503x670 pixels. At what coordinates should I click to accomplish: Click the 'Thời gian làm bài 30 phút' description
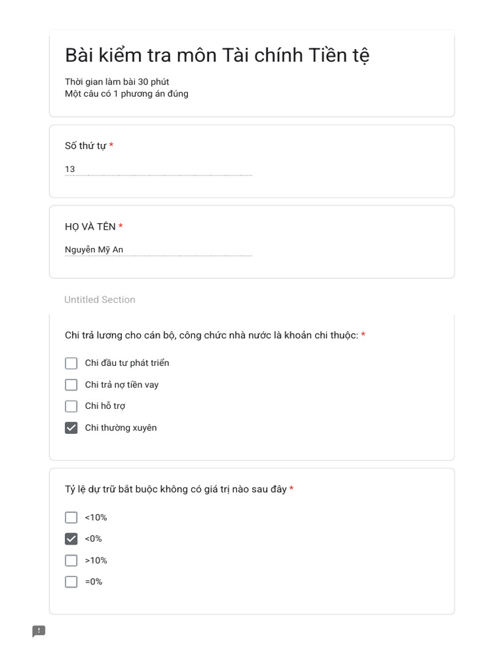click(x=117, y=82)
